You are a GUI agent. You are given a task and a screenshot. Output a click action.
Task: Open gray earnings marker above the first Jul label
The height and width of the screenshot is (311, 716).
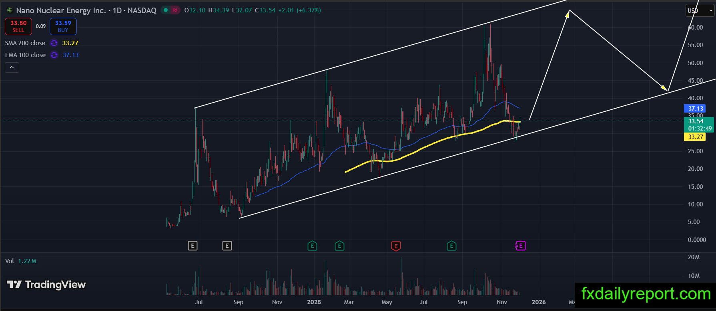tap(193, 246)
